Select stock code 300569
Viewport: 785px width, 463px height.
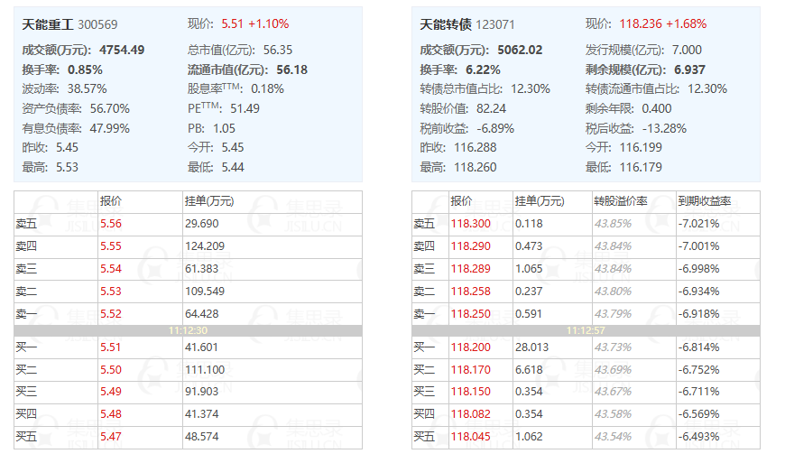click(97, 24)
